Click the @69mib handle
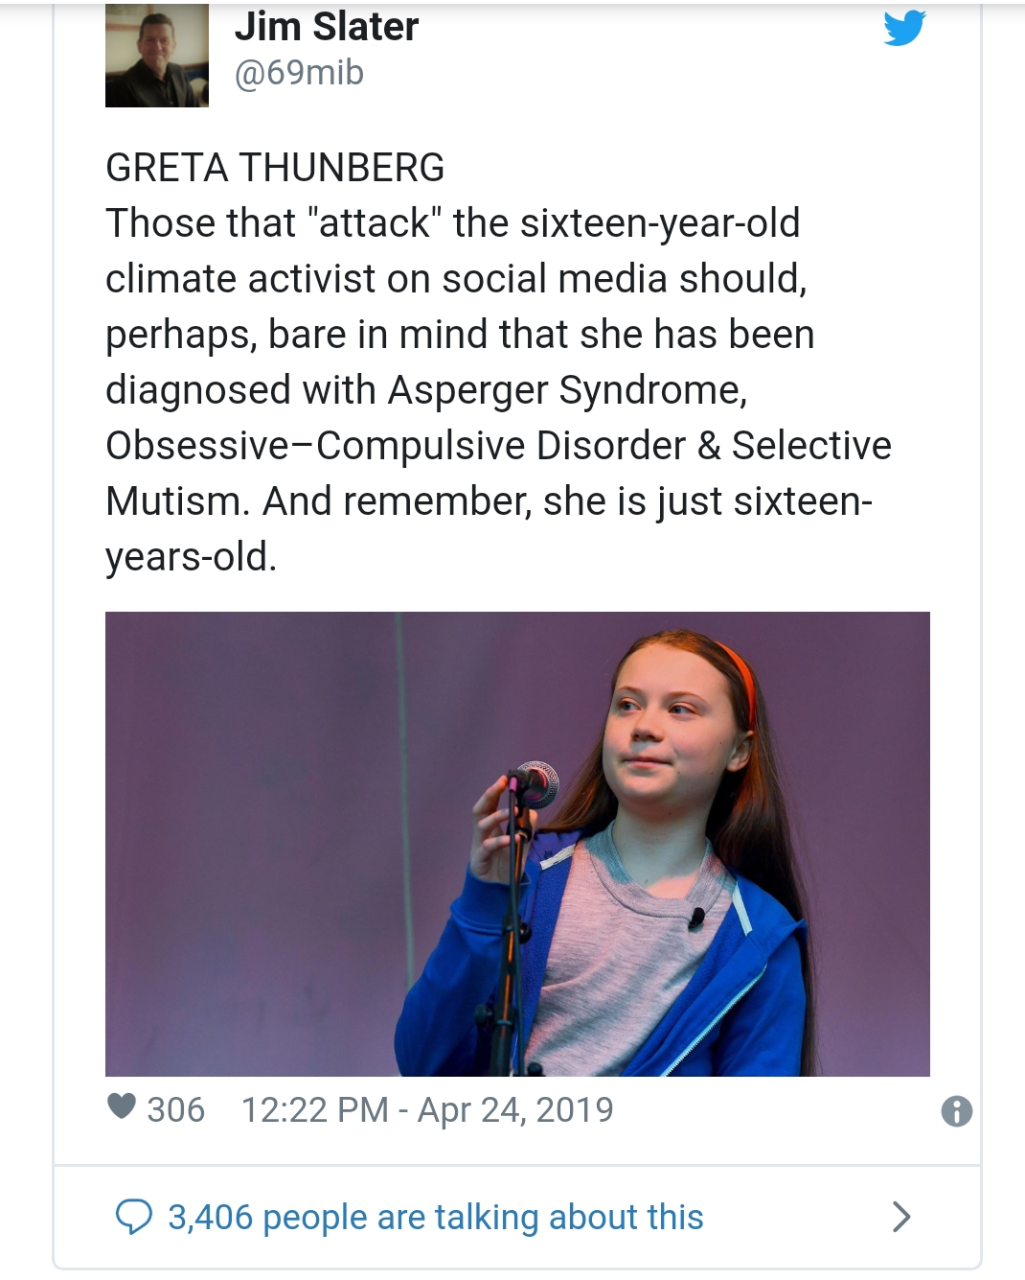The height and width of the screenshot is (1280, 1025). click(x=299, y=73)
